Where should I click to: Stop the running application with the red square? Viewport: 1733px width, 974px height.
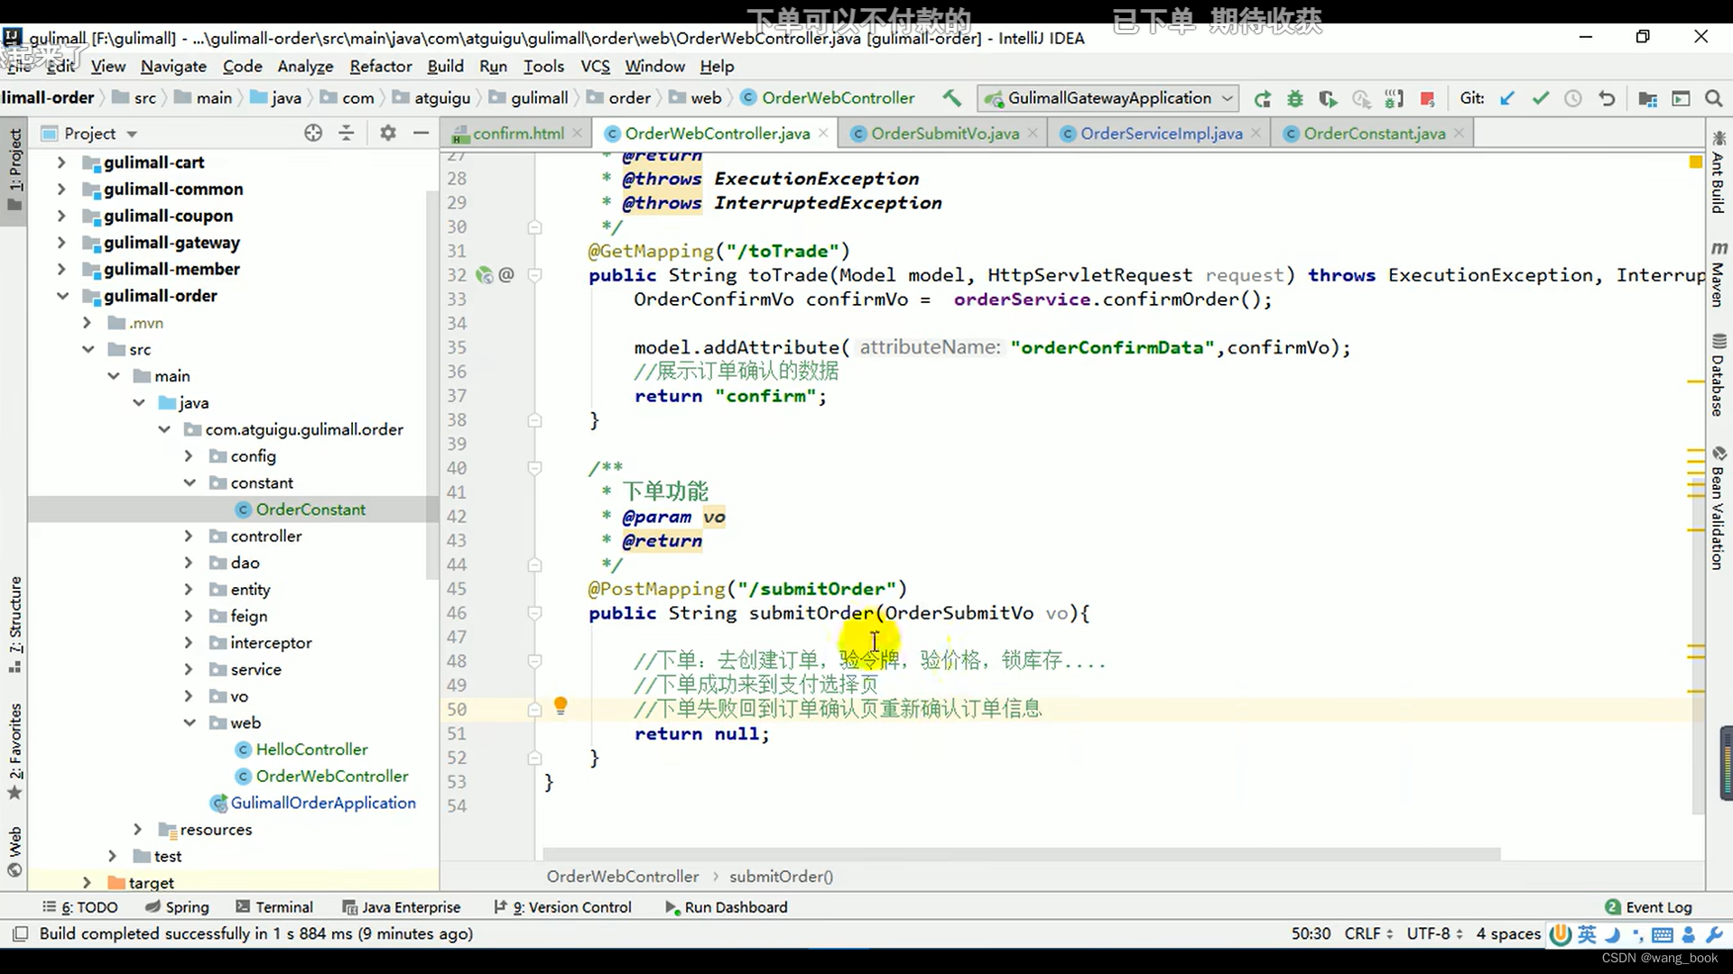pyautogui.click(x=1427, y=98)
